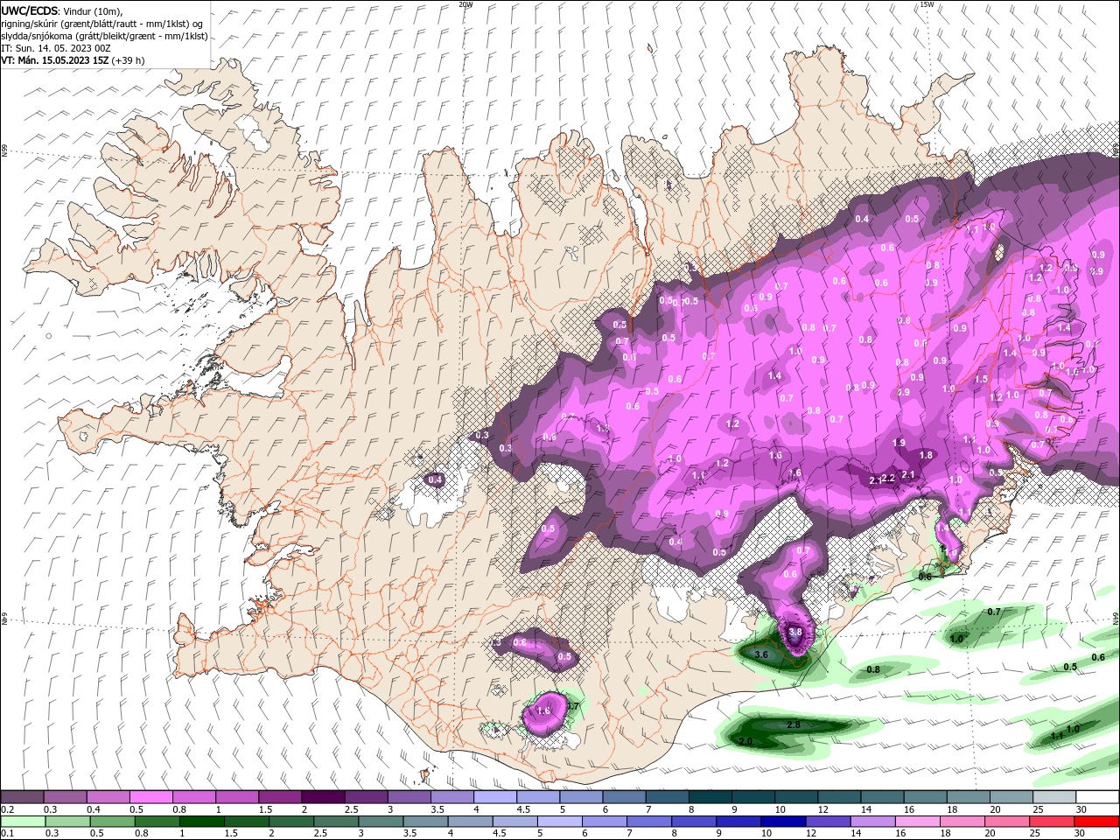Click the 'VT: Mán. 15.05.2023 15Z (+39 h)' line
Image resolution: width=1120 pixels, height=840 pixels.
point(73,60)
